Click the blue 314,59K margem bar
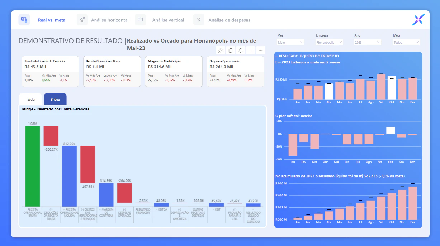Screen dimensions: 440x246 (x=106, y=195)
